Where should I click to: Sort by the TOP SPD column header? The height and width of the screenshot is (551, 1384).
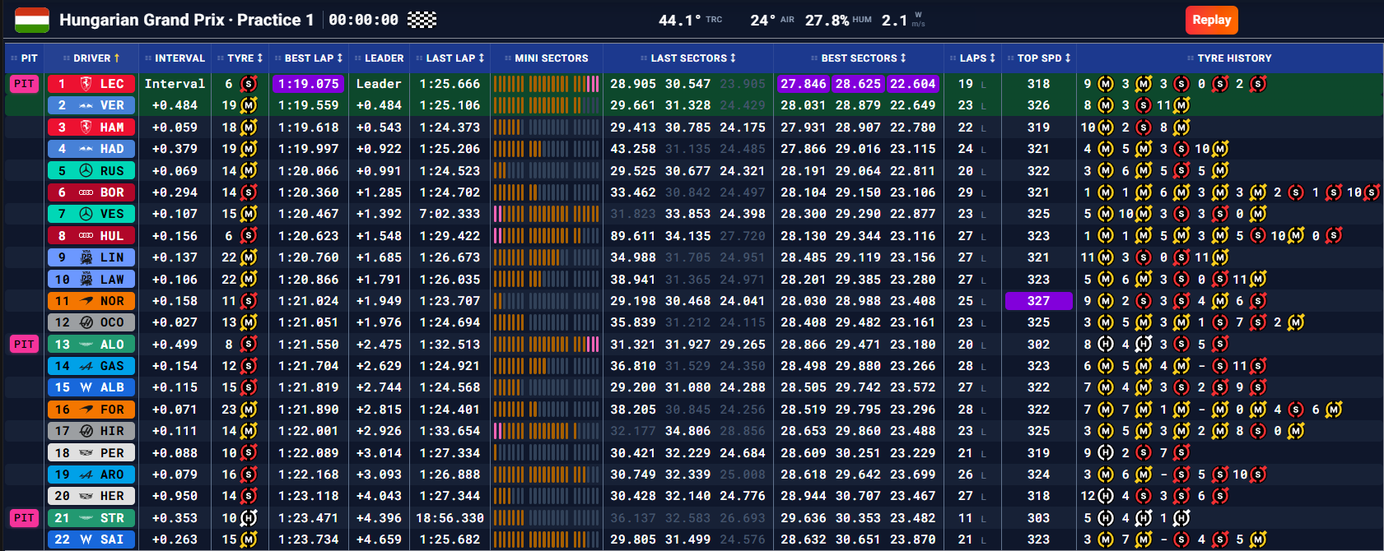1039,58
